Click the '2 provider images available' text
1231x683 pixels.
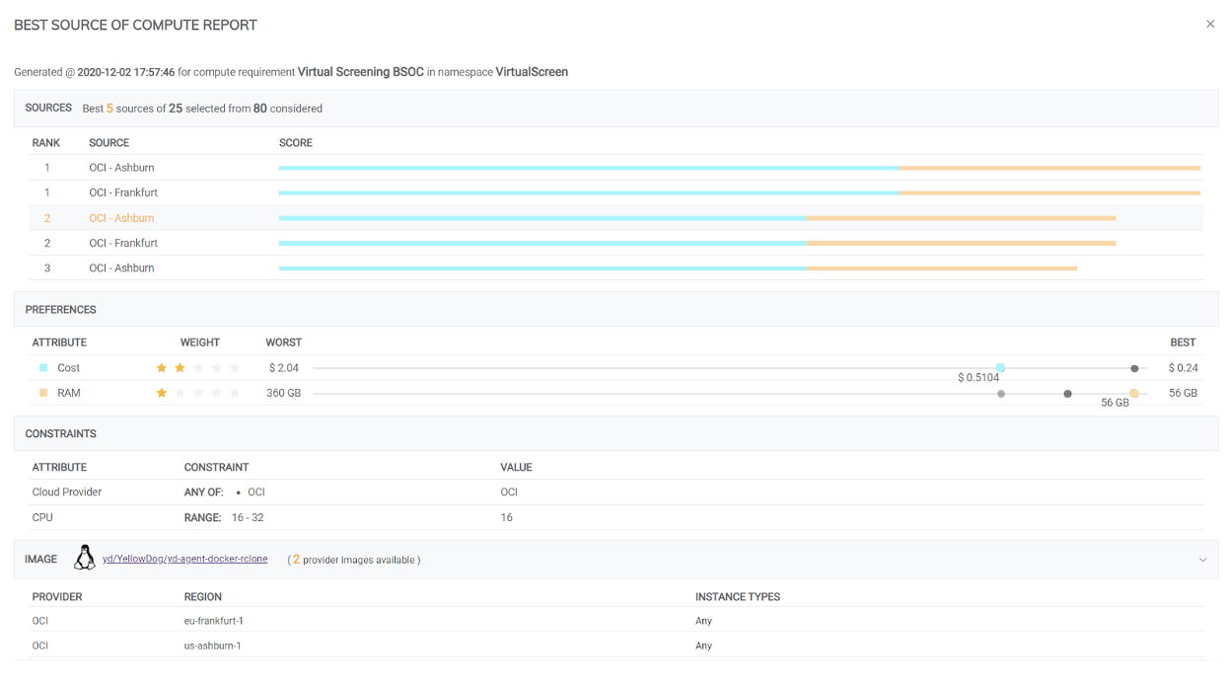tap(354, 560)
